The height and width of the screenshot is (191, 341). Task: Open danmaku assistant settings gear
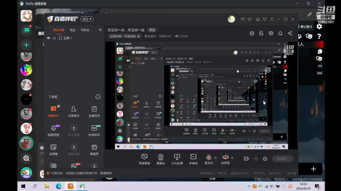pyautogui.click(x=58, y=106)
